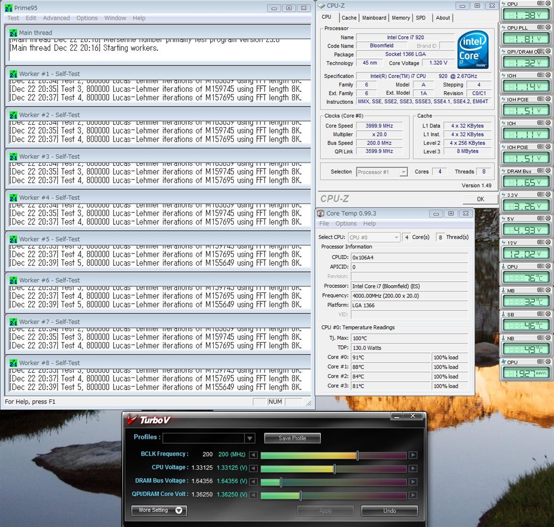The image size is (554, 527).
Task: Click the Save Profile button
Action: point(292,438)
